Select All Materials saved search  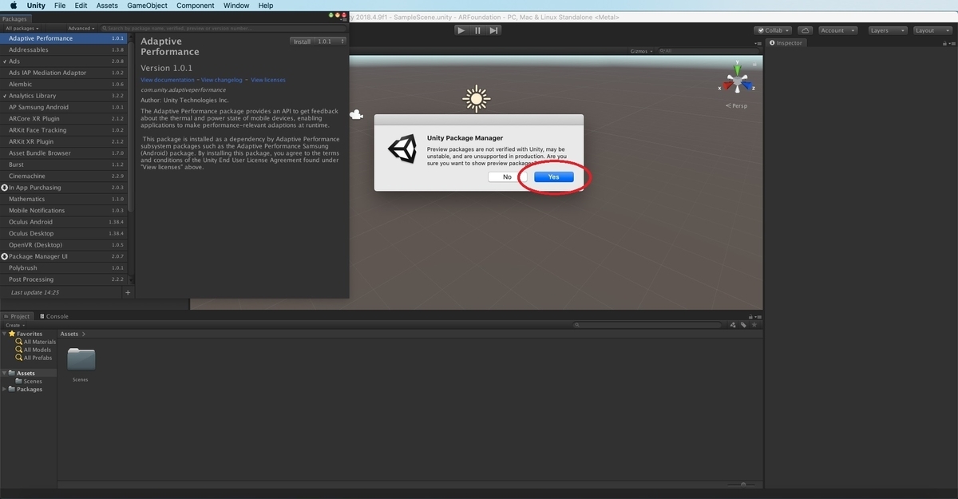(36, 342)
